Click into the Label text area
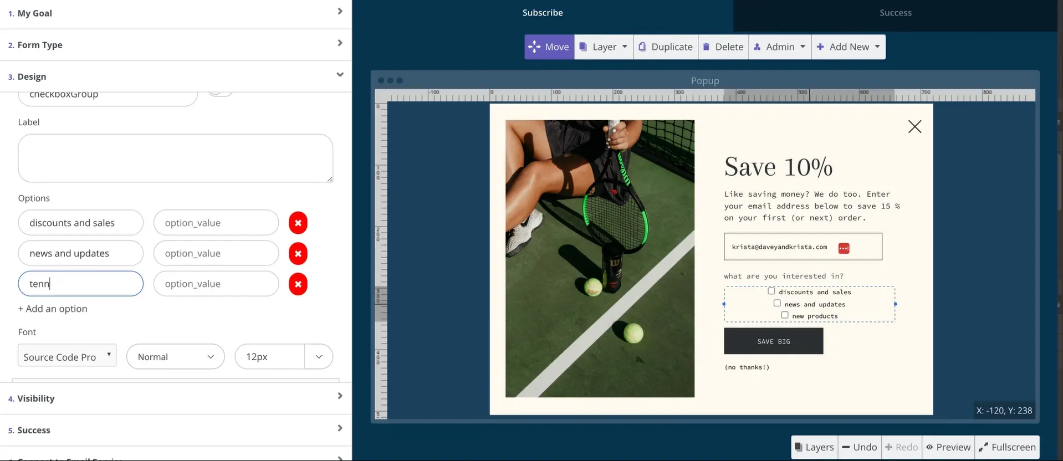The width and height of the screenshot is (1063, 461). (x=175, y=158)
